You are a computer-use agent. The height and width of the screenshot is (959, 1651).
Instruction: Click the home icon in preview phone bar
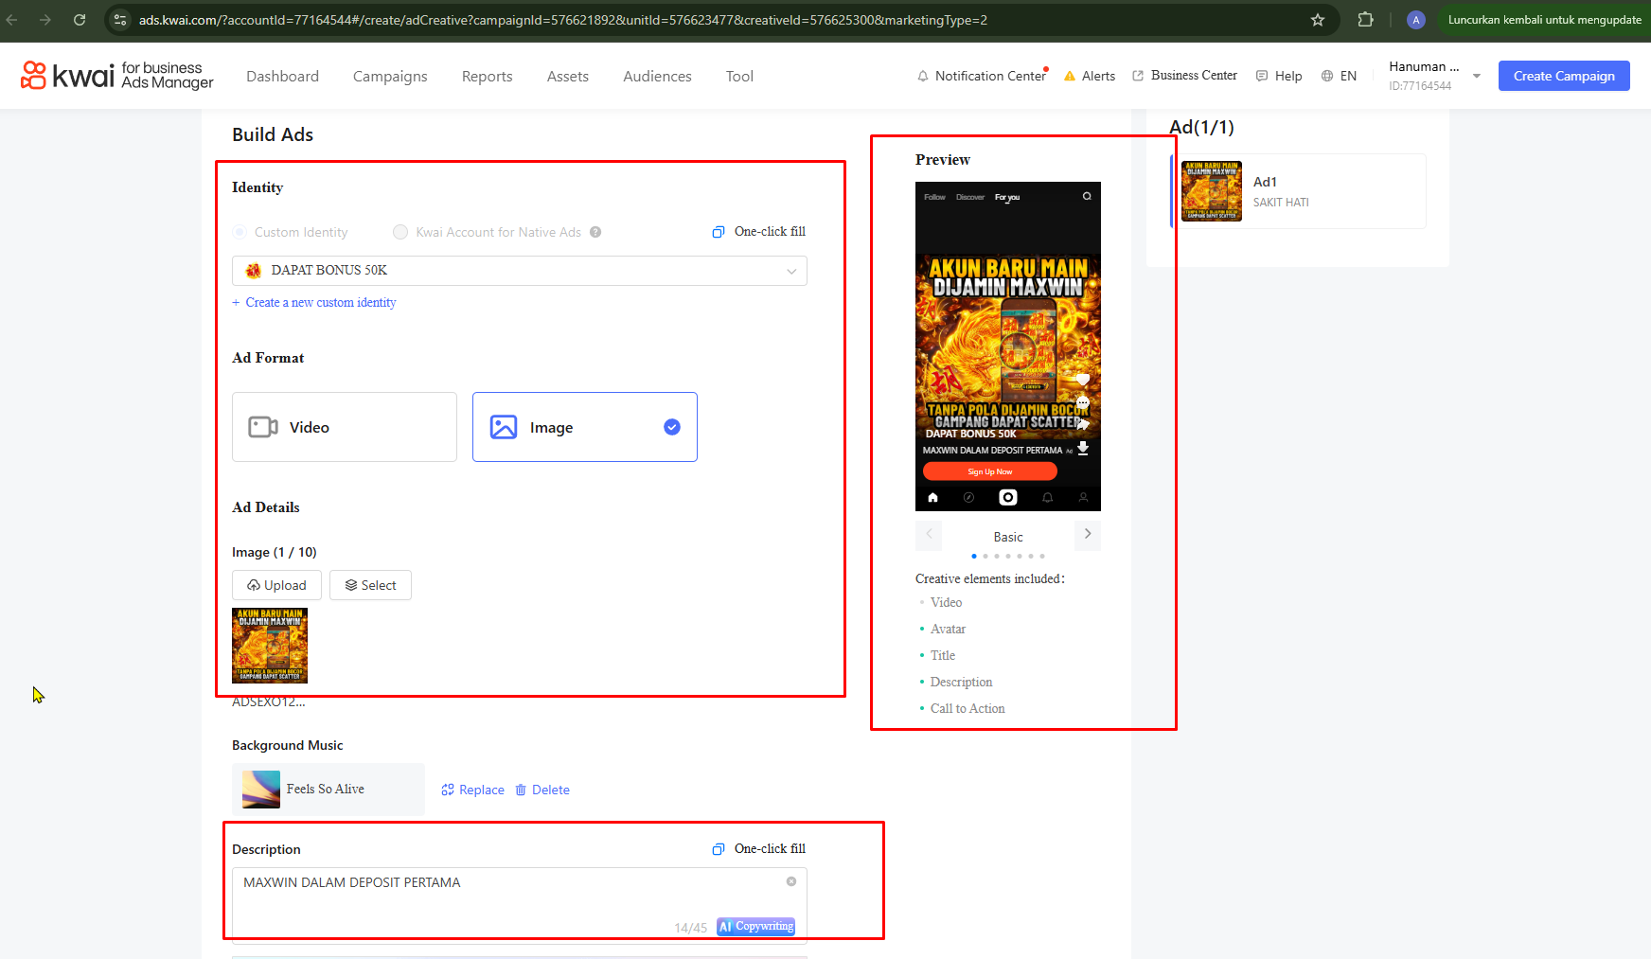[932, 497]
